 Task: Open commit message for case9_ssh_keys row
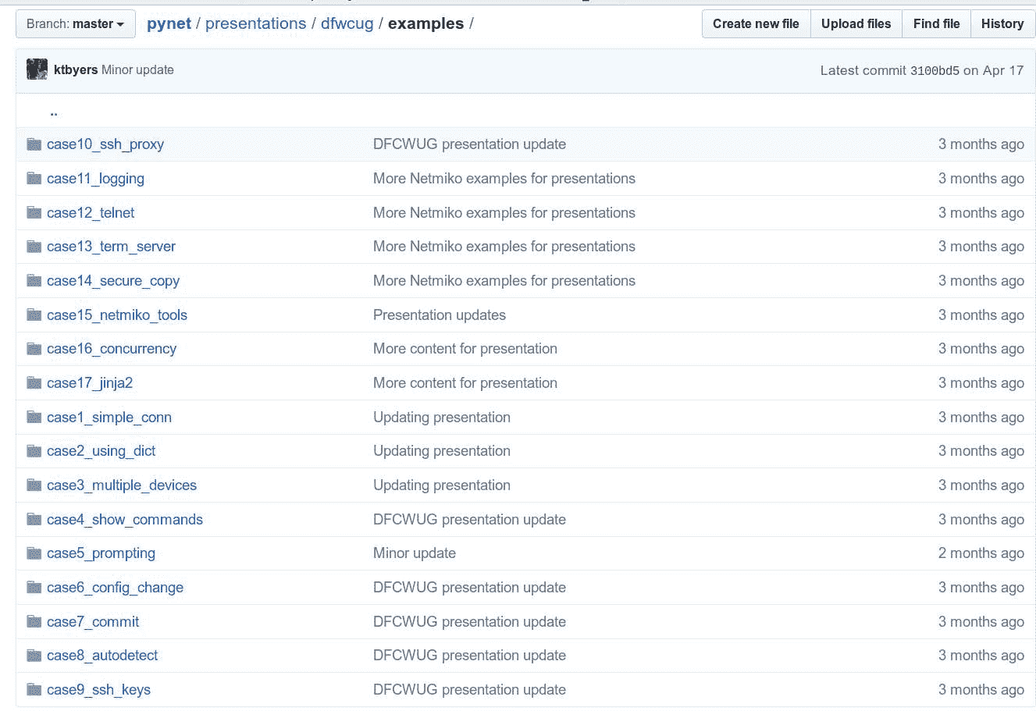pyautogui.click(x=469, y=690)
